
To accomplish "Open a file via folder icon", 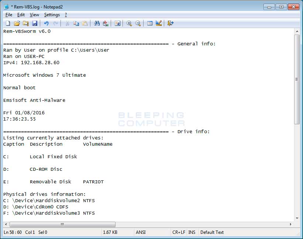I will click(17, 23).
